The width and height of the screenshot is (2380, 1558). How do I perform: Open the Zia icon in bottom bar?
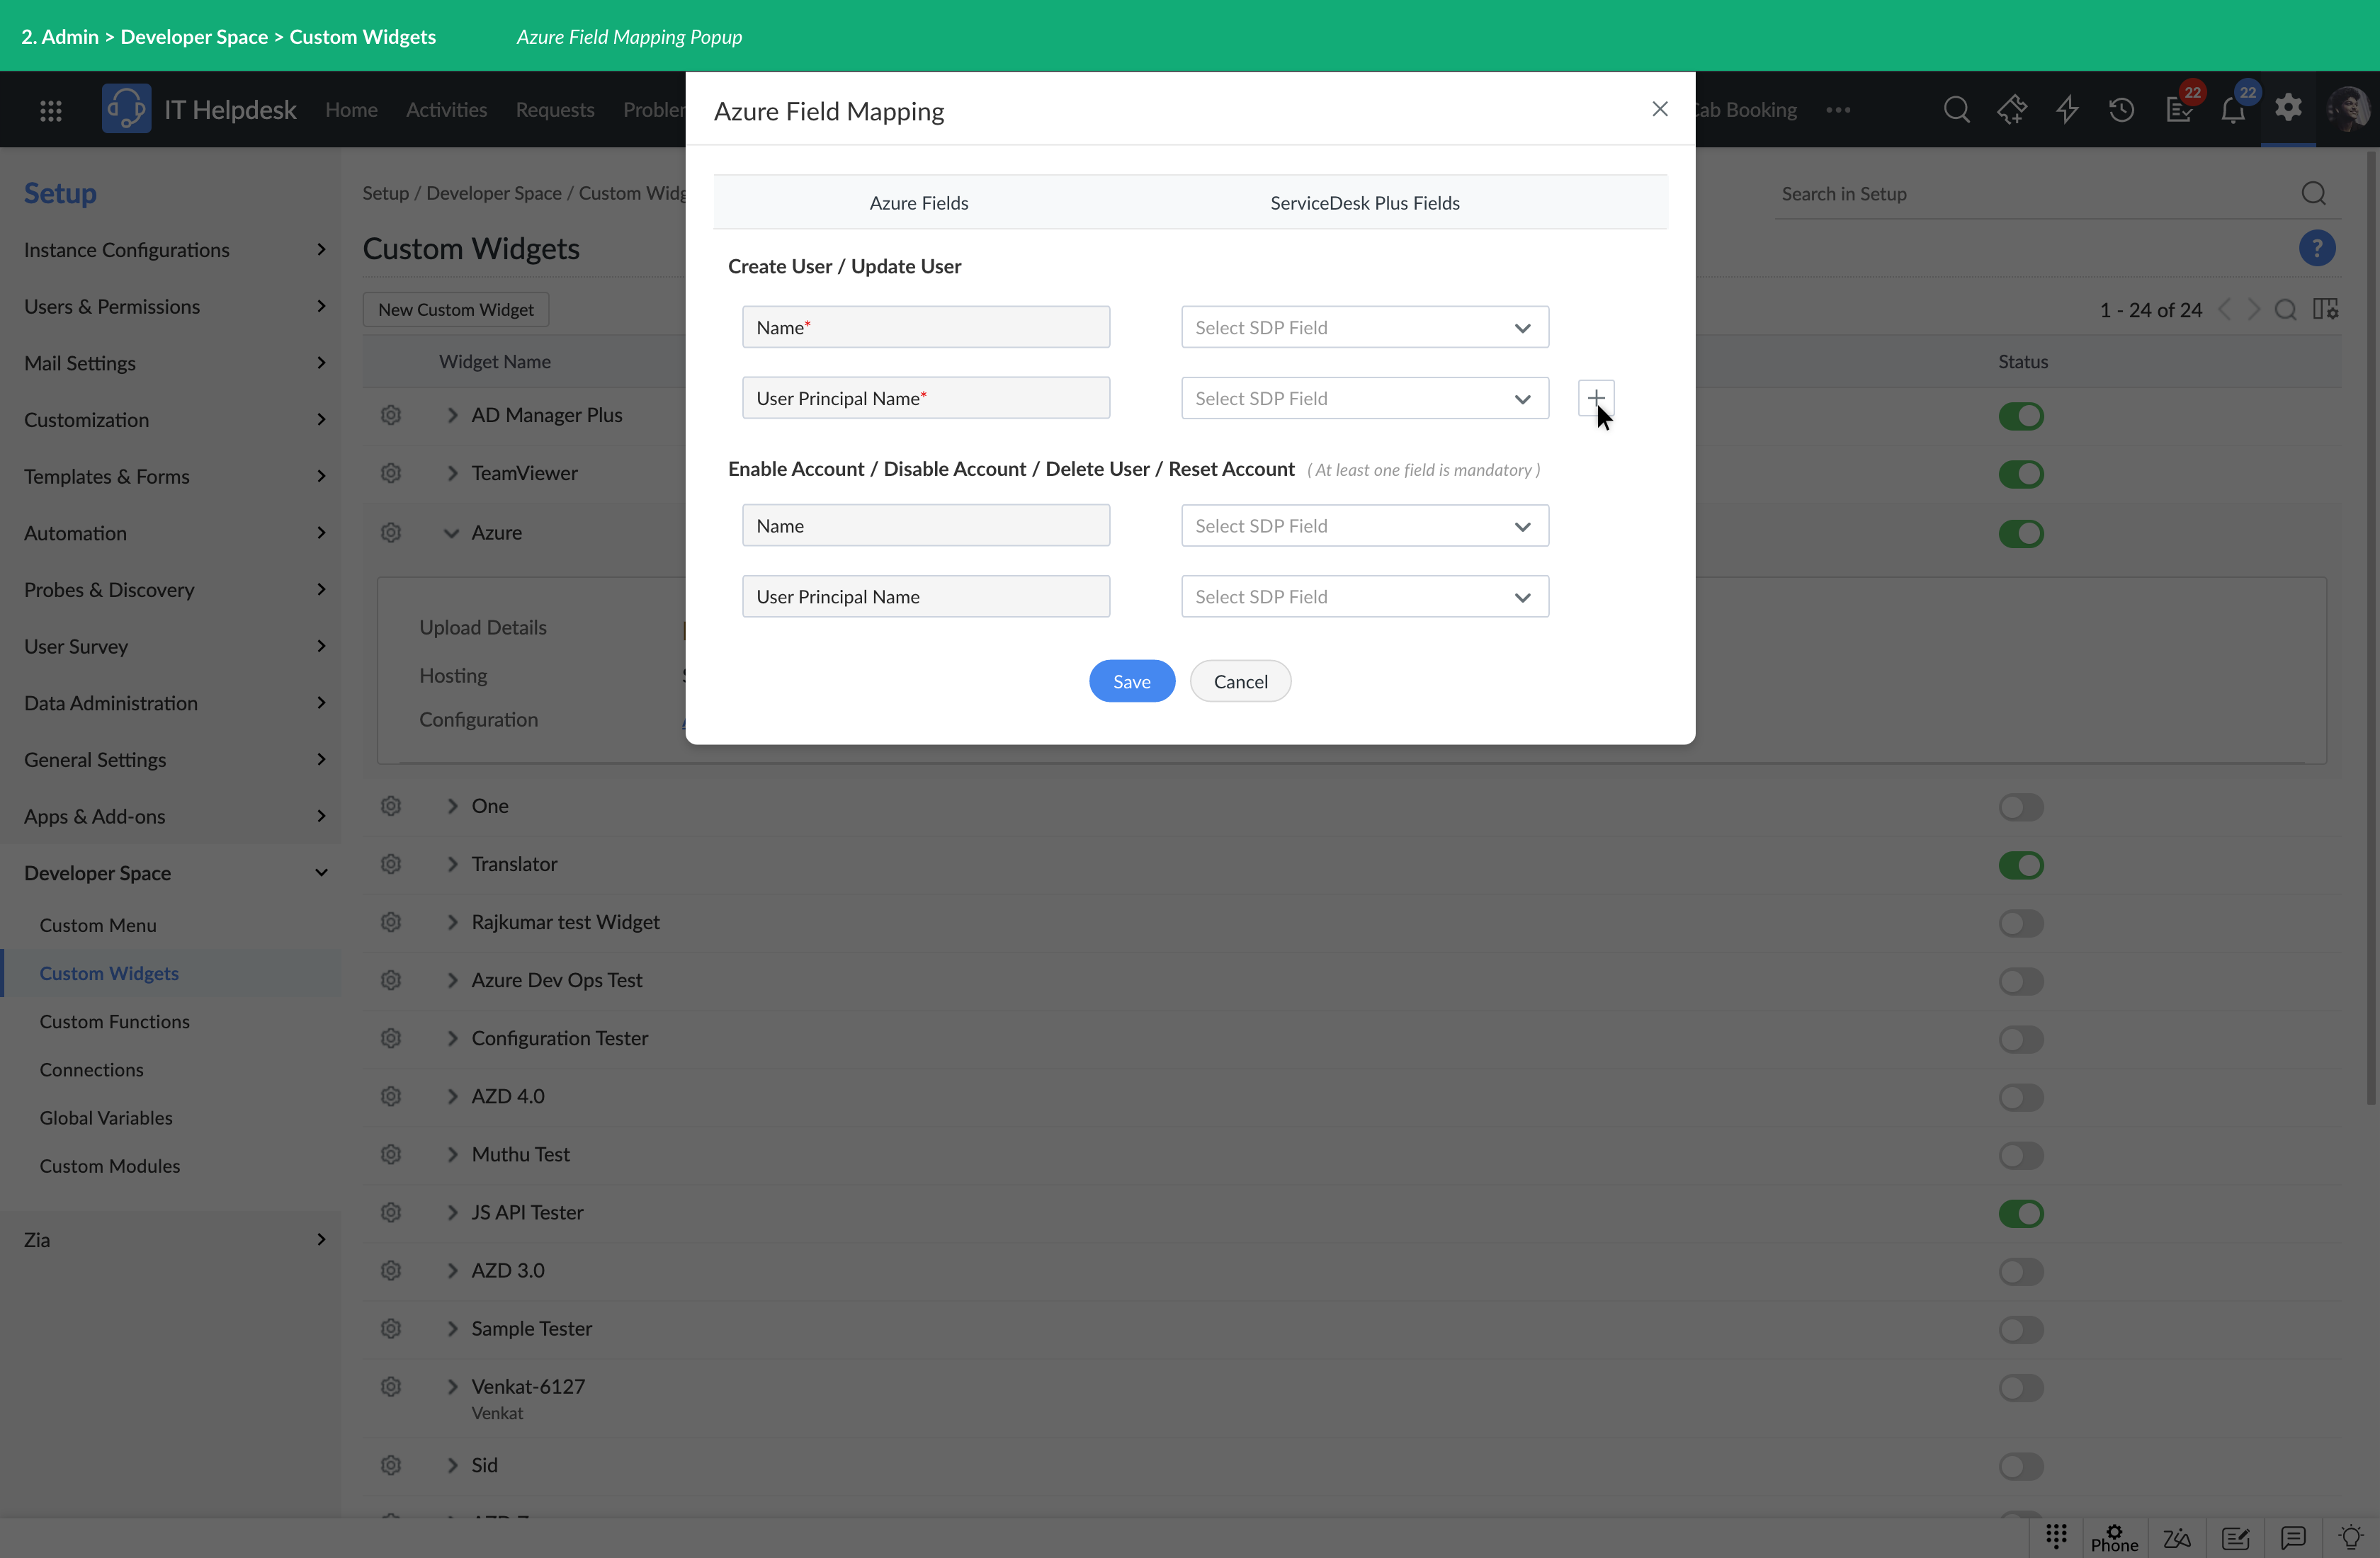click(2176, 1538)
